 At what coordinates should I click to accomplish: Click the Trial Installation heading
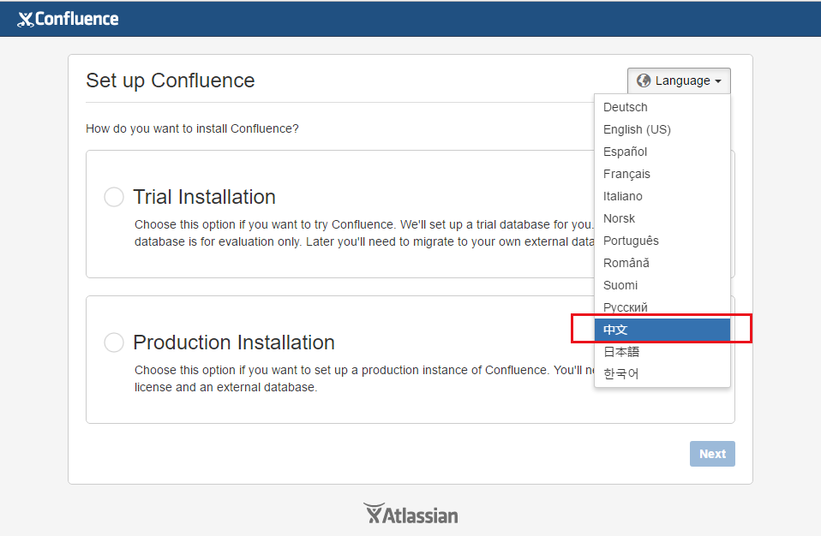tap(204, 197)
